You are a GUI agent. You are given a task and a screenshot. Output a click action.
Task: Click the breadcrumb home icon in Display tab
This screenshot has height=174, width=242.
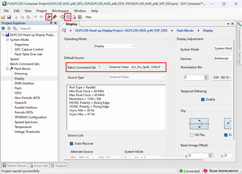coord(64,31)
